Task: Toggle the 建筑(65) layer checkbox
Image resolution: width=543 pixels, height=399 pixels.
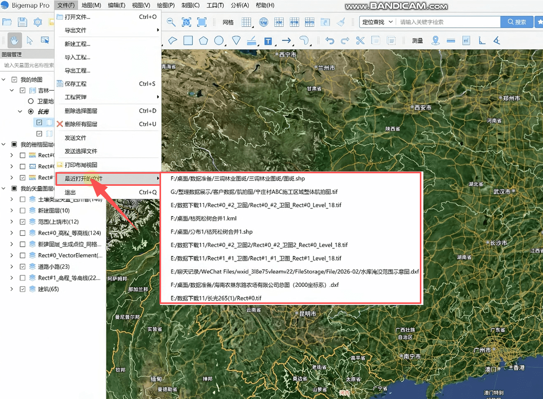Action: point(23,289)
